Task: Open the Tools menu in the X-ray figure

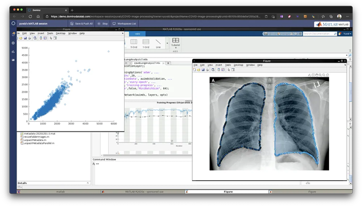Action: pyautogui.click(x=228, y=65)
